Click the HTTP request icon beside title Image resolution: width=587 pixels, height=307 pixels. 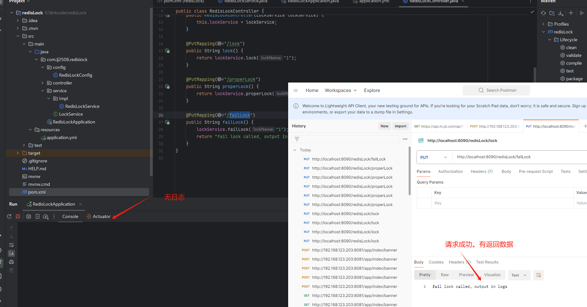(421, 140)
